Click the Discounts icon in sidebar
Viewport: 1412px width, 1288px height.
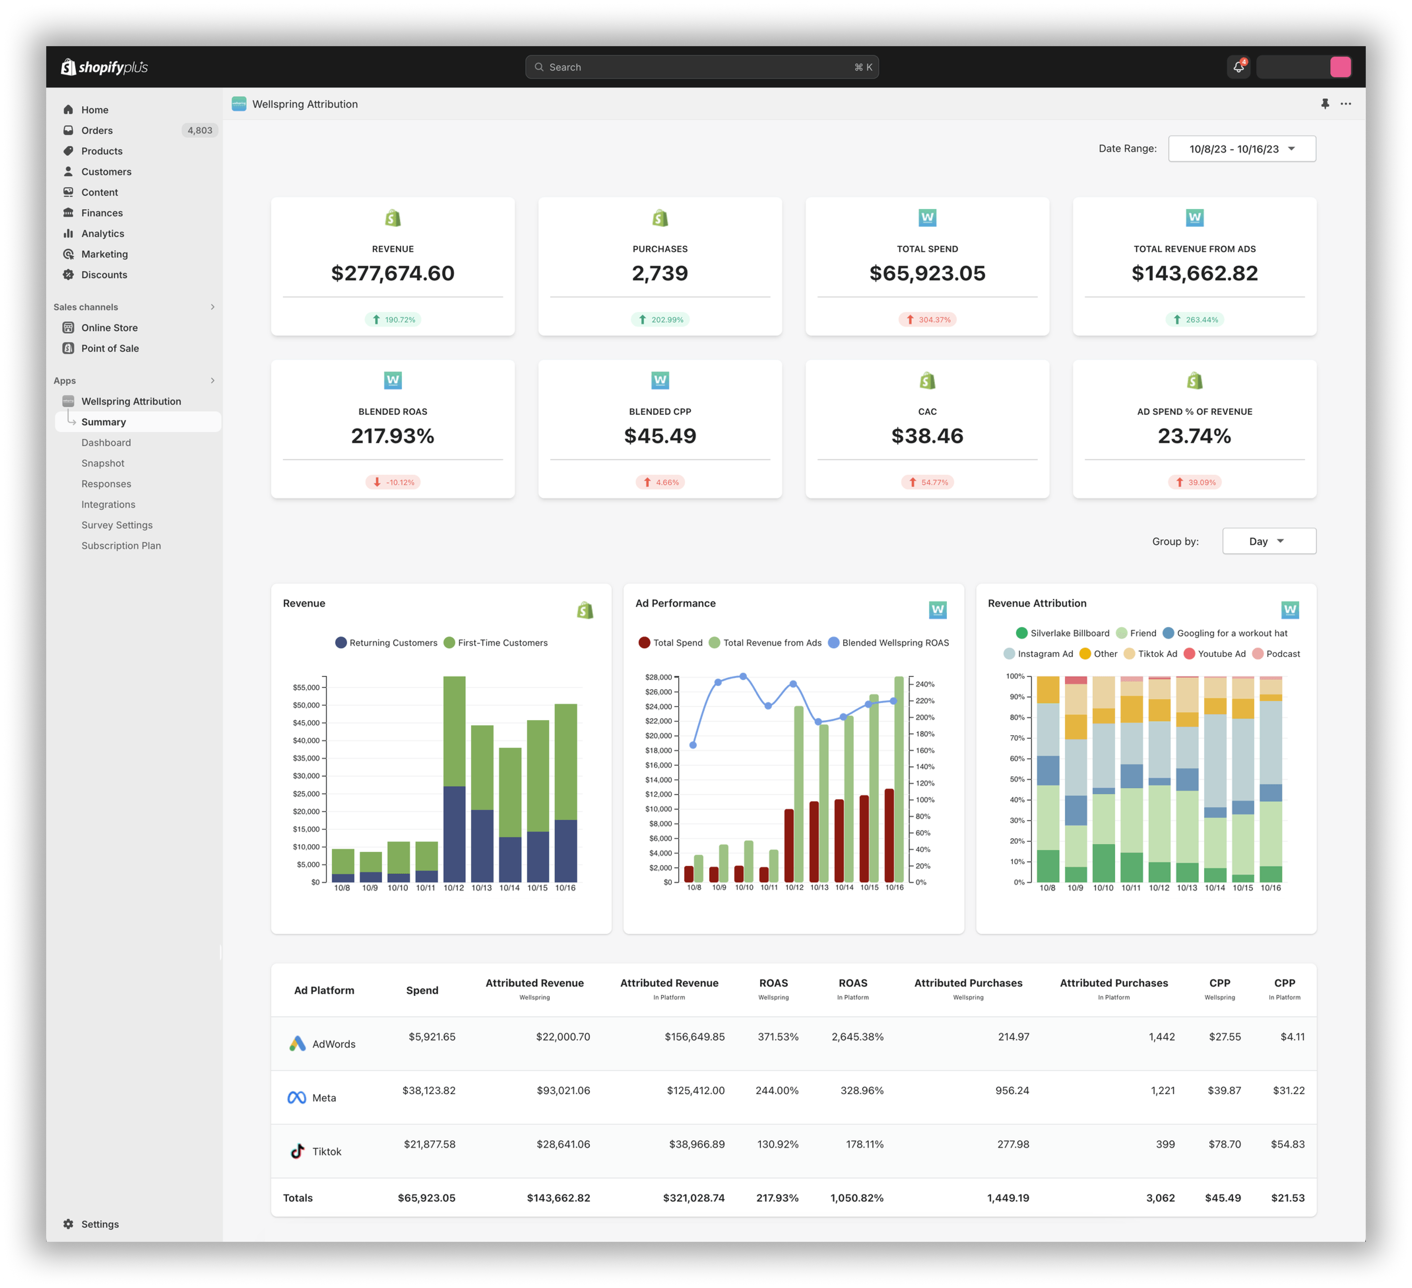point(68,274)
